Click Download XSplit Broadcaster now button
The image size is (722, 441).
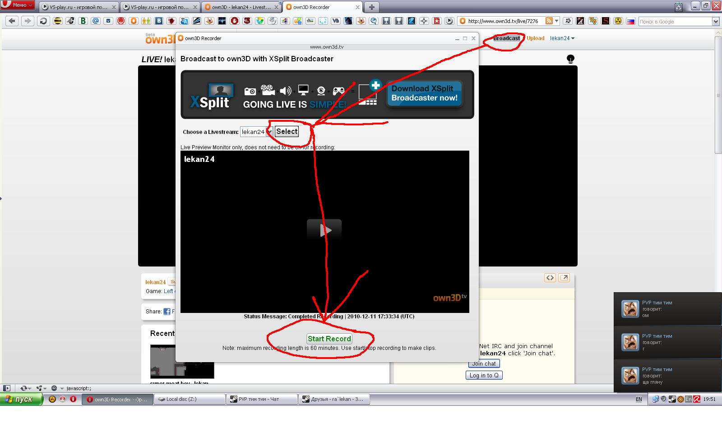coord(424,93)
